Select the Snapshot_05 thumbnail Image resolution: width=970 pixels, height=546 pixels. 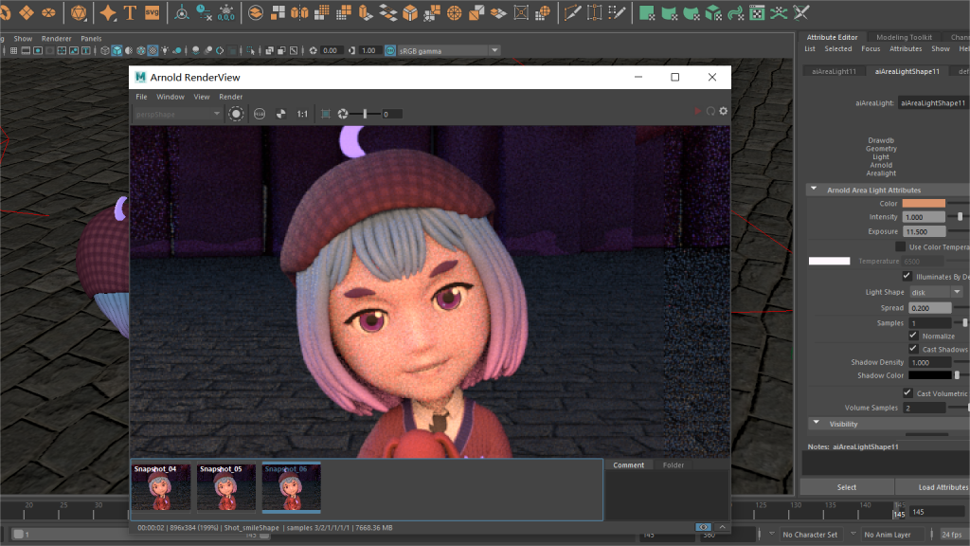click(226, 488)
